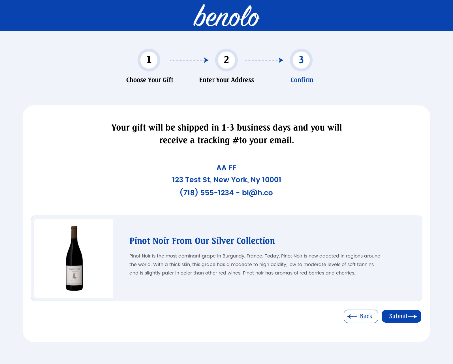
Task: Click the recipient name AA FF
Action: point(226,168)
